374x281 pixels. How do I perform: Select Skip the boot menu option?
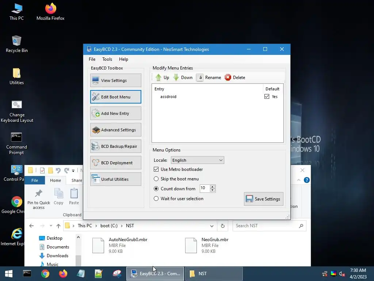[156, 179]
